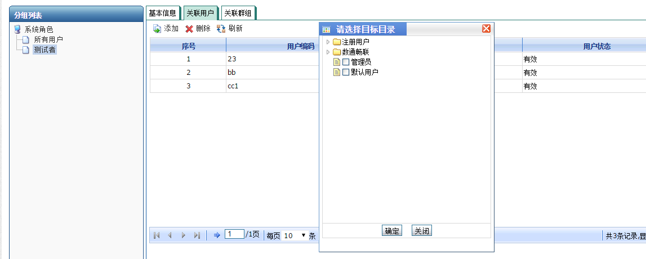Click the 添加 (add) icon
The height and width of the screenshot is (259, 646).
click(x=157, y=29)
